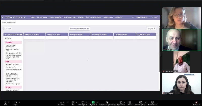Select the highlighted active speaker video

[x=182, y=40]
